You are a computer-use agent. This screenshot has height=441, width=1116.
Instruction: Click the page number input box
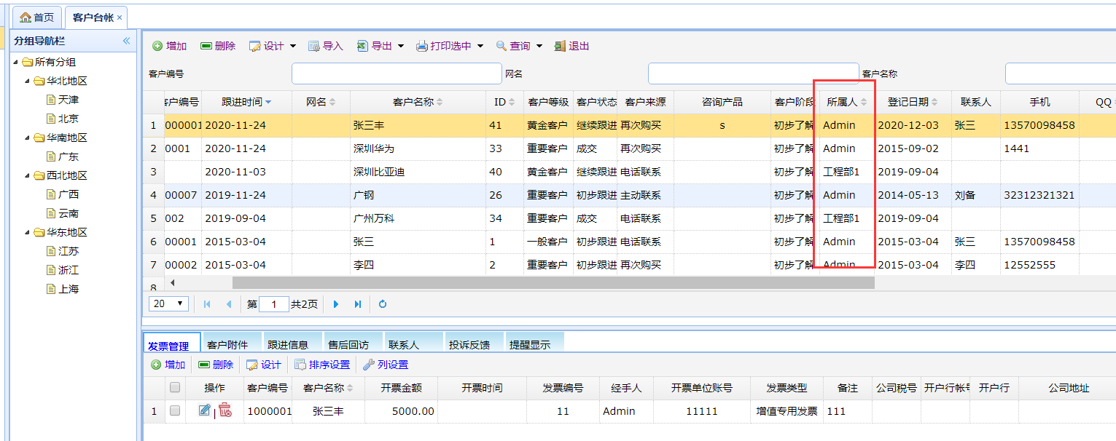pyautogui.click(x=274, y=304)
